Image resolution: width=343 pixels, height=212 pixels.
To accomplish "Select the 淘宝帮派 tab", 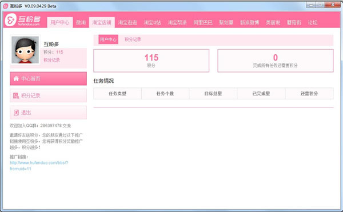I will point(177,22).
